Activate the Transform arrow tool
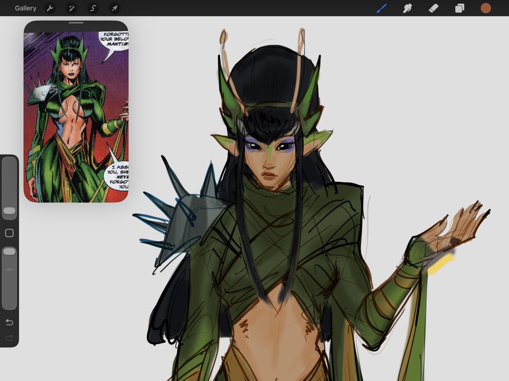Screen dimensions: 509x381 (x=115, y=8)
